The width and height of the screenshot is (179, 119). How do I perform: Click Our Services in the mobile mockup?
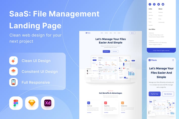coord(168,94)
